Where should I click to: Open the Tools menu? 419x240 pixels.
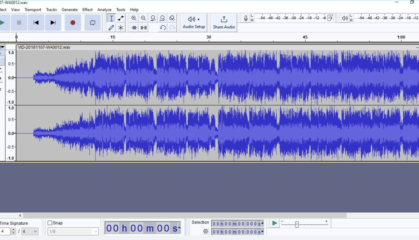click(x=120, y=10)
